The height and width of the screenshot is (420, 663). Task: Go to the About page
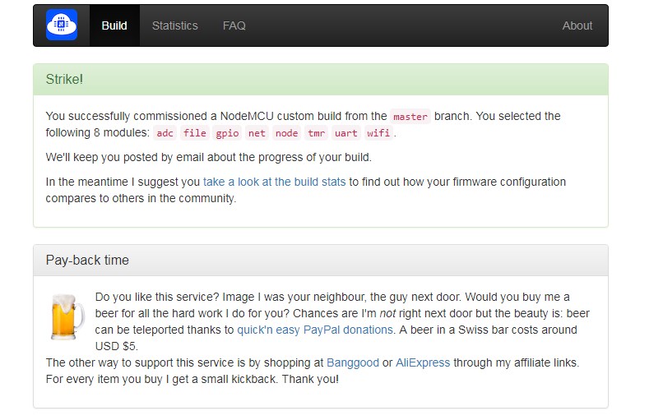point(577,25)
